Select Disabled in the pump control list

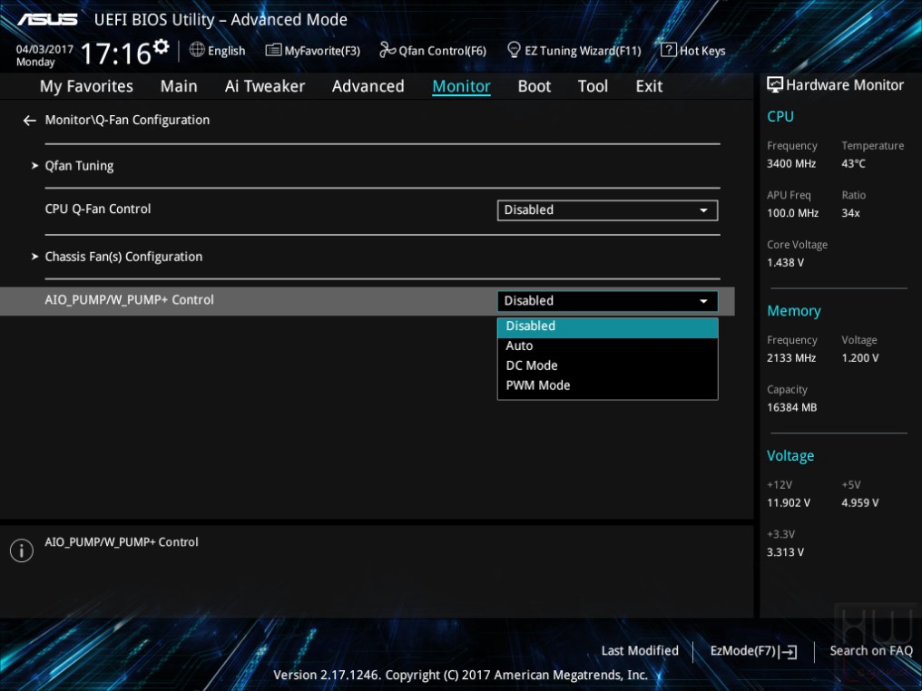tap(607, 326)
